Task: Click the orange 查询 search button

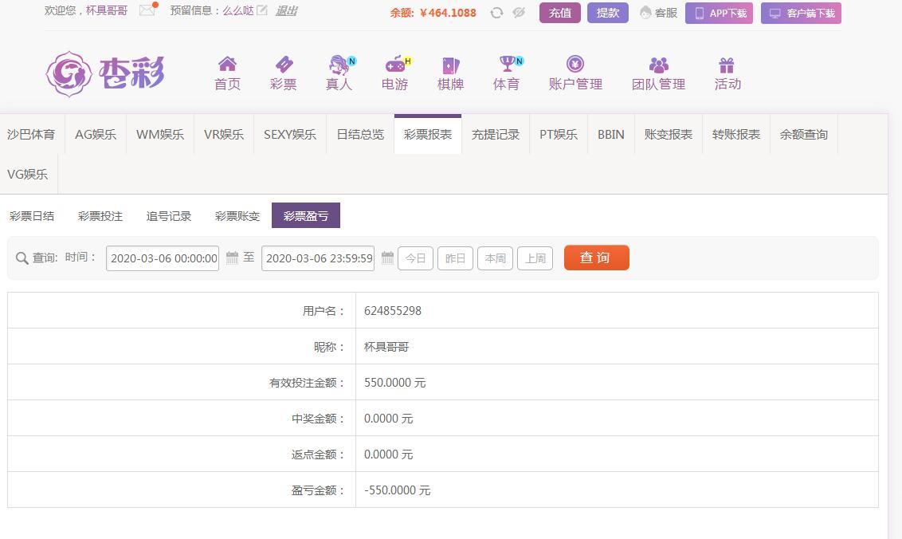Action: click(x=596, y=258)
